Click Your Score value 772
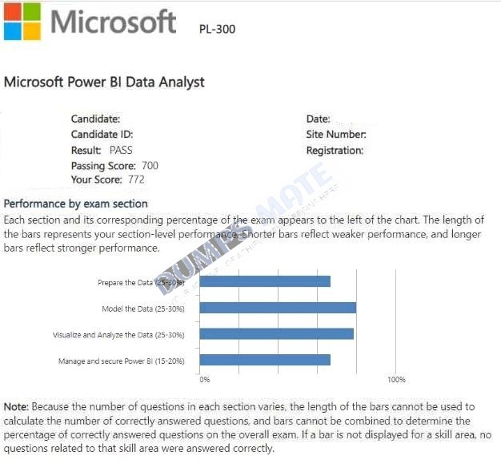 pyautogui.click(x=136, y=180)
